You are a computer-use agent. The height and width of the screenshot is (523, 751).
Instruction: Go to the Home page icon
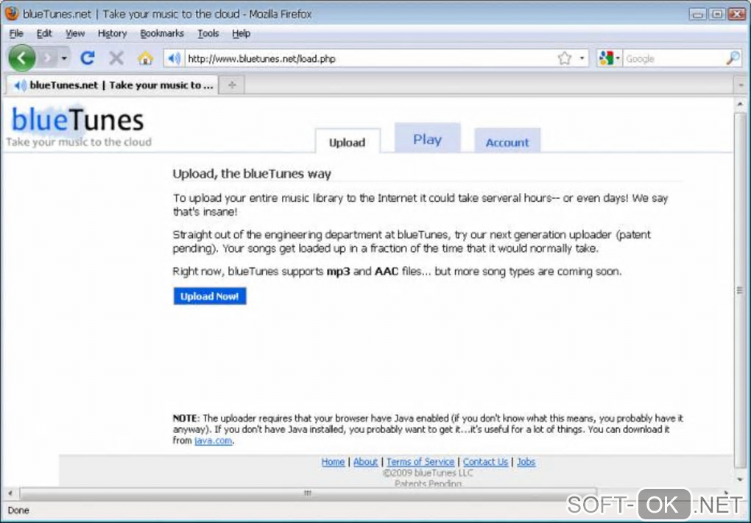click(x=145, y=58)
